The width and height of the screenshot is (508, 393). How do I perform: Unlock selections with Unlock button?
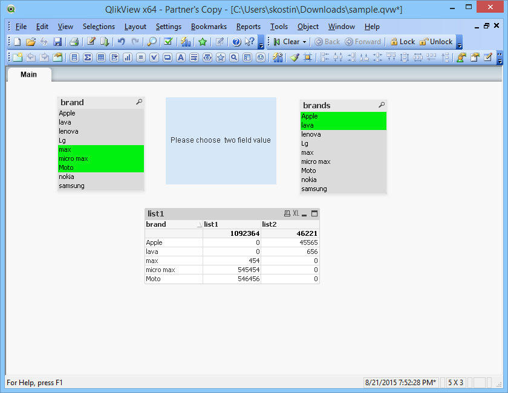click(436, 42)
